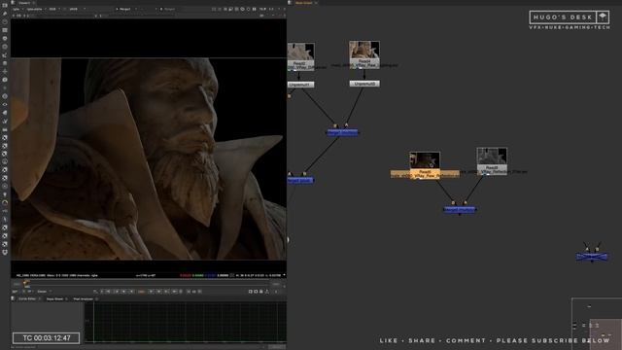Open the TF frame range dropdown
The image size is (622, 350).
(29, 292)
